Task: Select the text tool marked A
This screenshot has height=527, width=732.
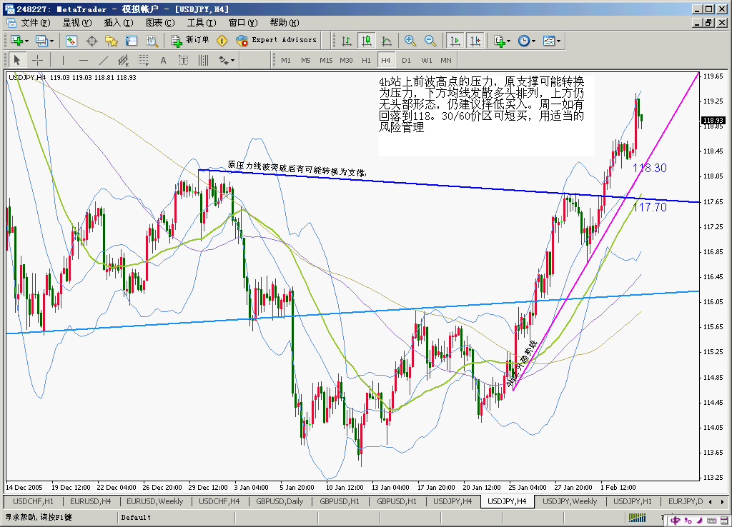Action: coord(164,60)
